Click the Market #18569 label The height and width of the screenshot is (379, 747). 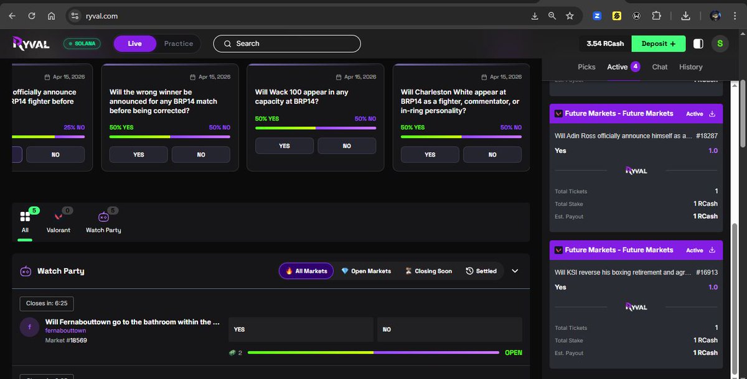click(x=66, y=340)
